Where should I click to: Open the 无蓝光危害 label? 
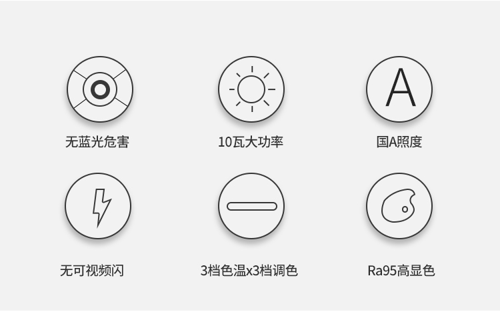[x=97, y=142]
